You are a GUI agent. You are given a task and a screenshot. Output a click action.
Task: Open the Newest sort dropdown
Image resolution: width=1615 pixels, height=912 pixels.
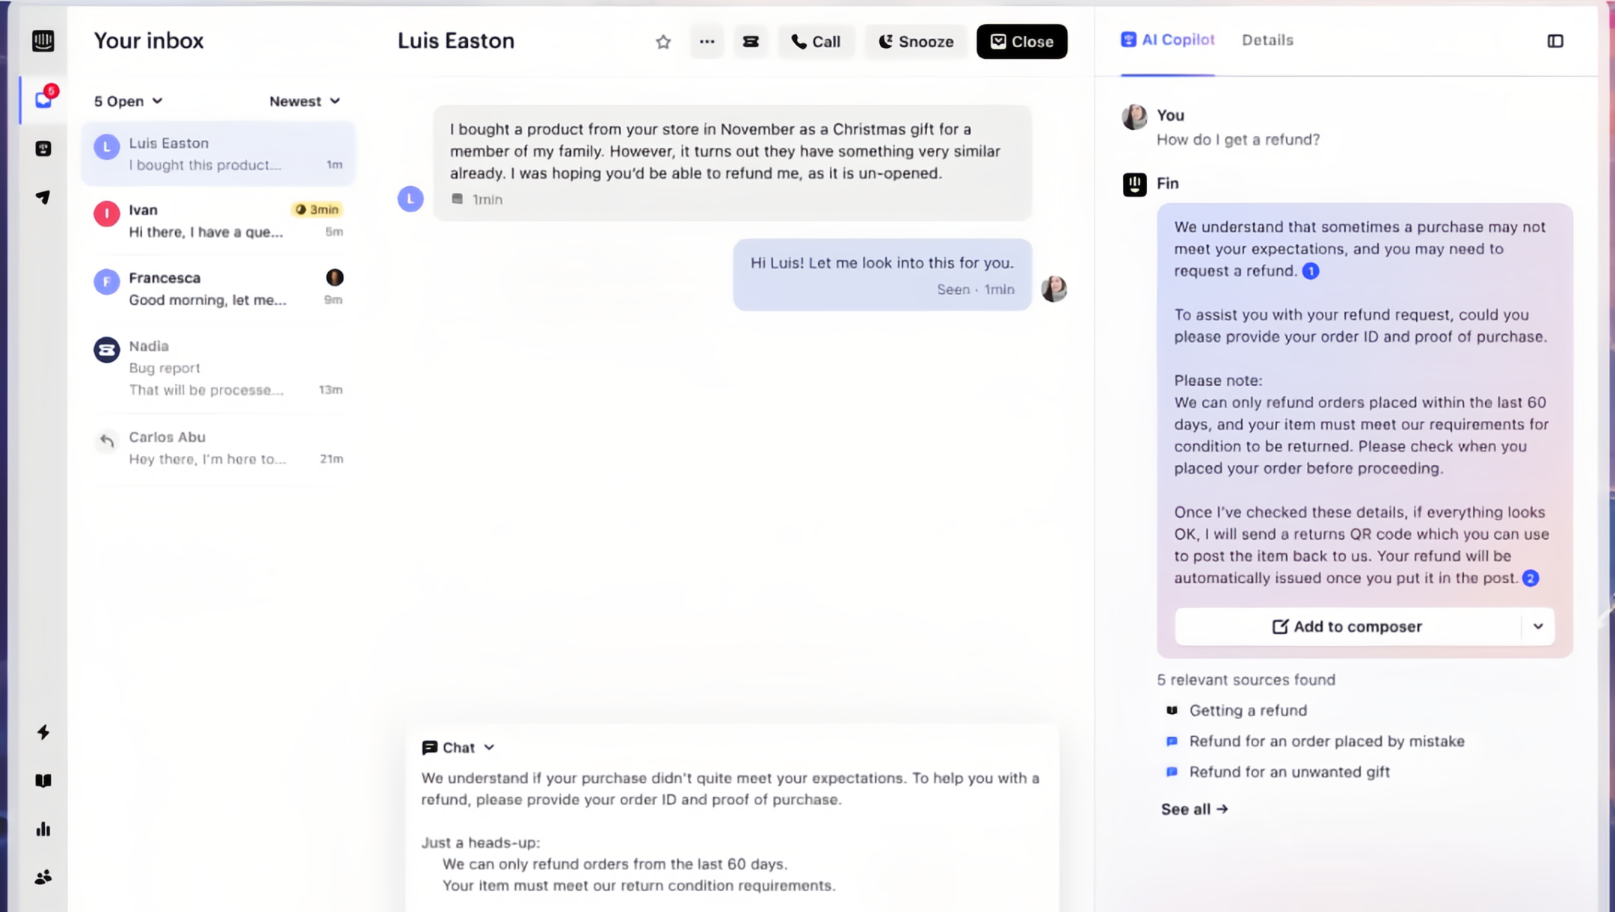(304, 101)
